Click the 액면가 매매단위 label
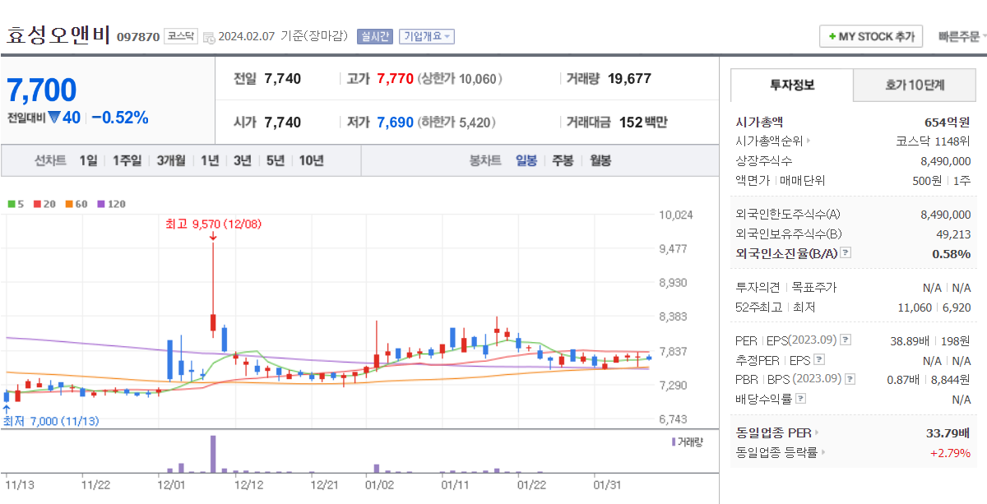The height and width of the screenshot is (504, 987). (x=780, y=180)
